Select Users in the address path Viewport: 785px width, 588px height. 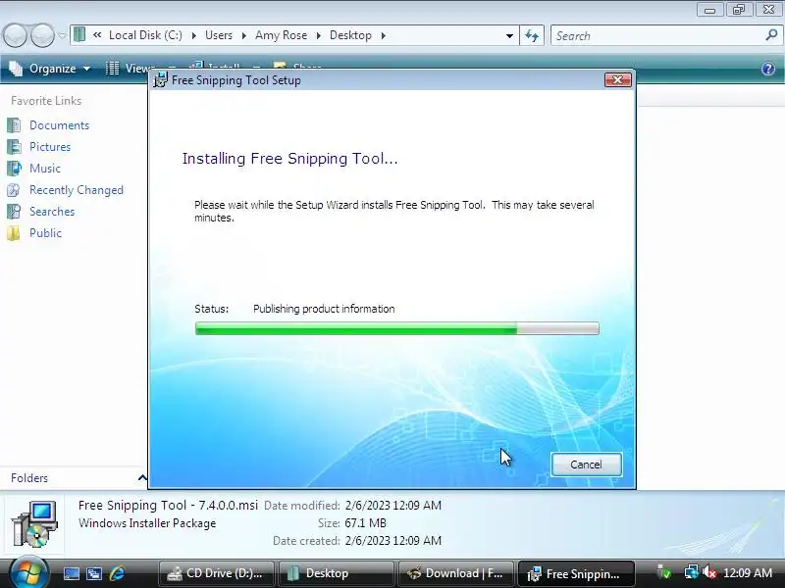pyautogui.click(x=219, y=35)
